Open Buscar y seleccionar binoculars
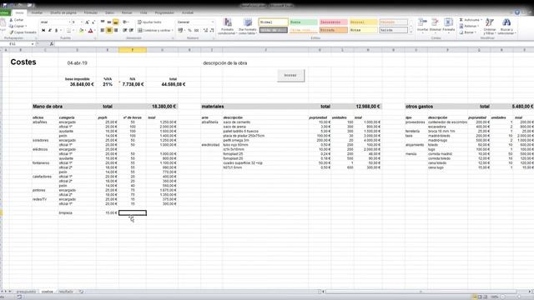The width and height of the screenshot is (534, 300). (506, 27)
